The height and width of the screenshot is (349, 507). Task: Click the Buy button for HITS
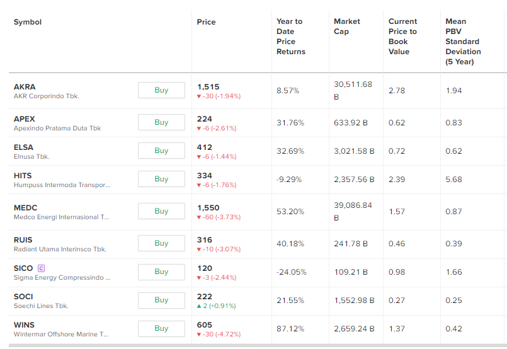(x=161, y=179)
